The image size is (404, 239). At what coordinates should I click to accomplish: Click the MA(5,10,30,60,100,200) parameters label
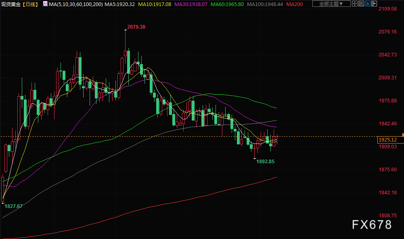(x=76, y=4)
